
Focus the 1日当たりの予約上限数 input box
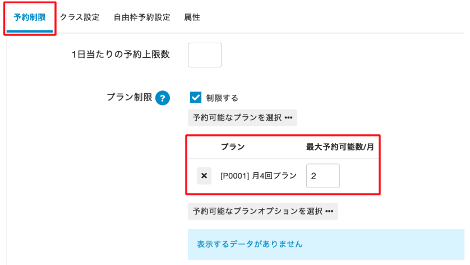click(x=205, y=55)
